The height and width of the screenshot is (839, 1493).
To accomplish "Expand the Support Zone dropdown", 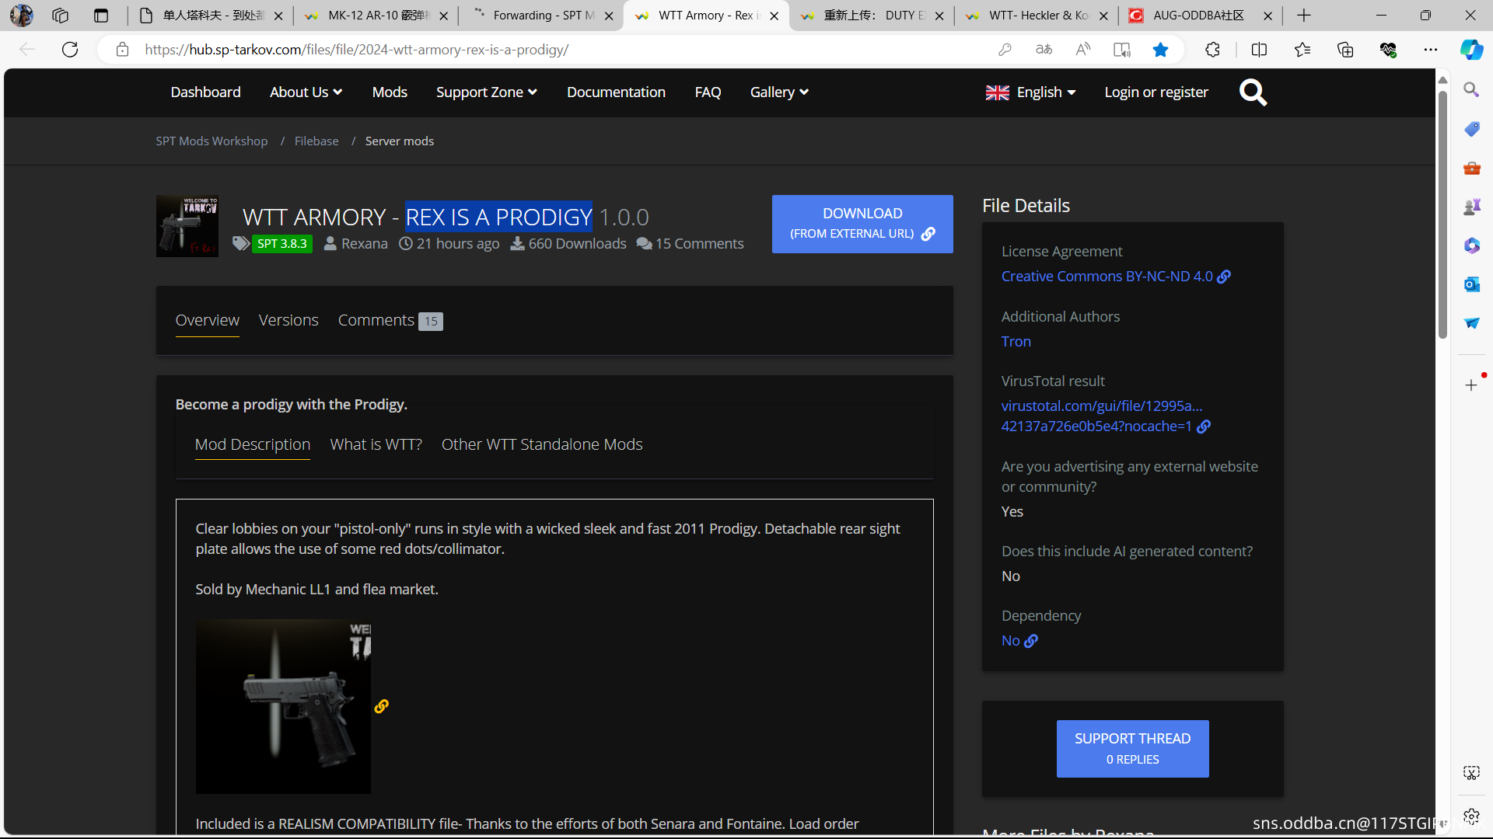I will click(486, 92).
